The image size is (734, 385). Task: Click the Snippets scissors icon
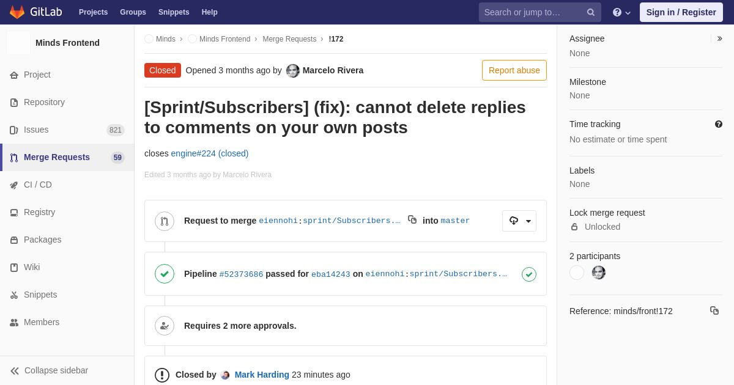click(x=14, y=295)
